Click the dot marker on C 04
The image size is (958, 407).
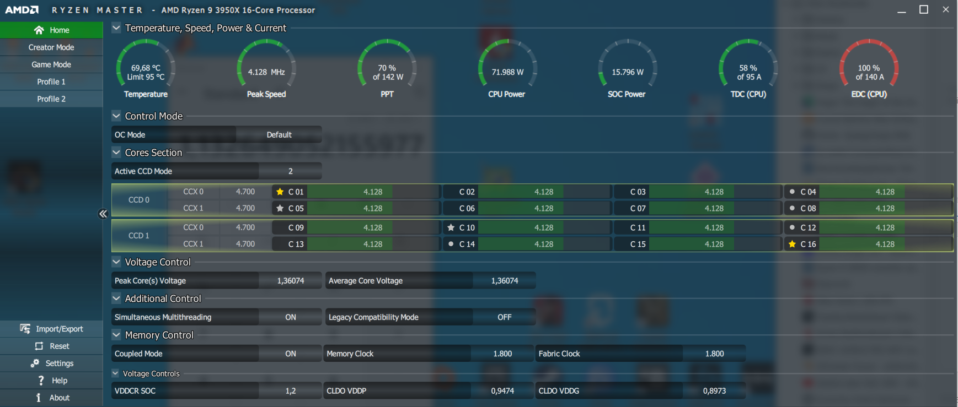pyautogui.click(x=792, y=192)
